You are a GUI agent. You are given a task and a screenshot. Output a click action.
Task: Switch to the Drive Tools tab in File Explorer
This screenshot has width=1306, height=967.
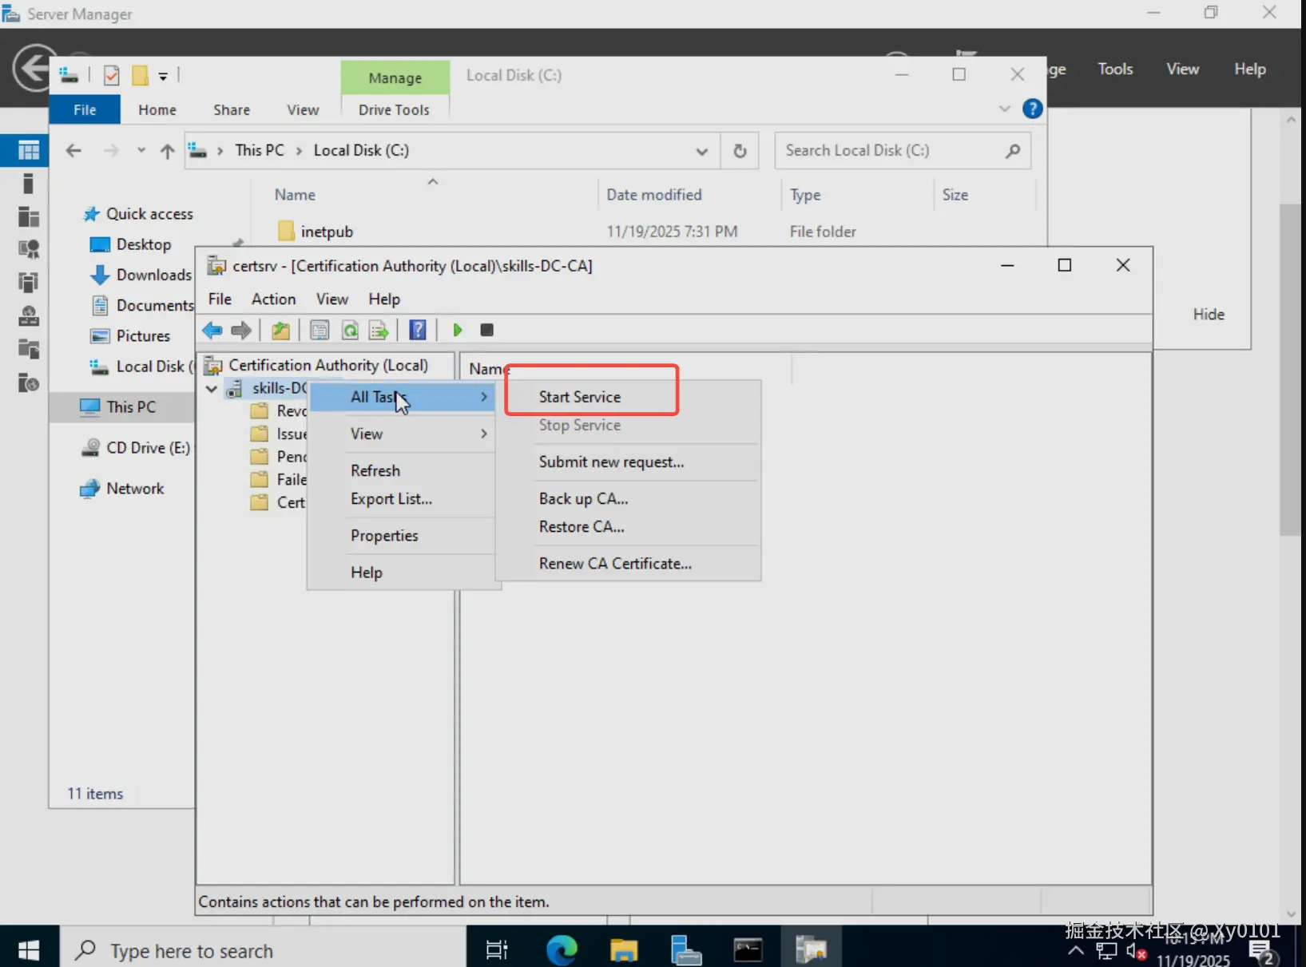(395, 109)
